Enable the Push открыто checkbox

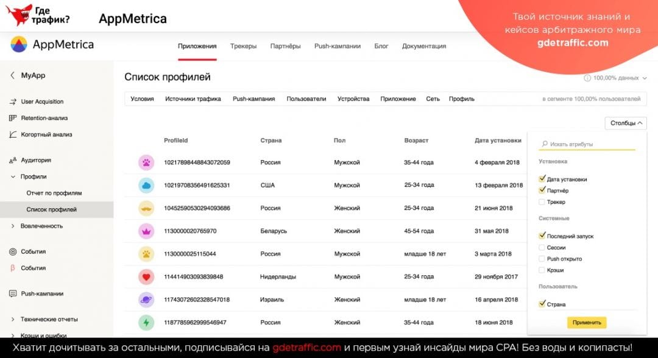click(x=542, y=259)
